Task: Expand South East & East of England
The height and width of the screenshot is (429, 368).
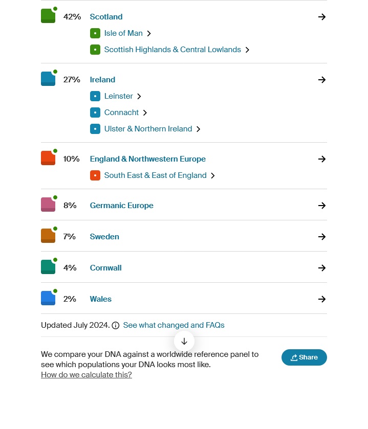Action: click(213, 175)
